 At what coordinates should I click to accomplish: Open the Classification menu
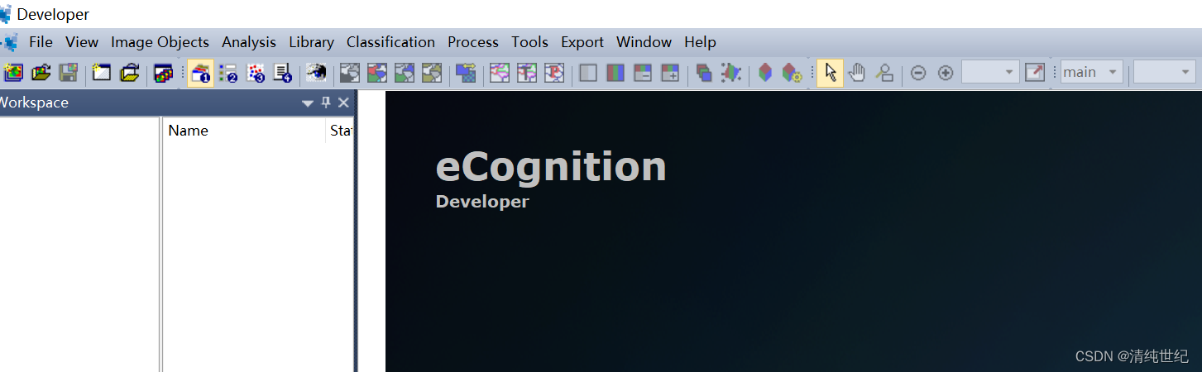pyautogui.click(x=390, y=42)
